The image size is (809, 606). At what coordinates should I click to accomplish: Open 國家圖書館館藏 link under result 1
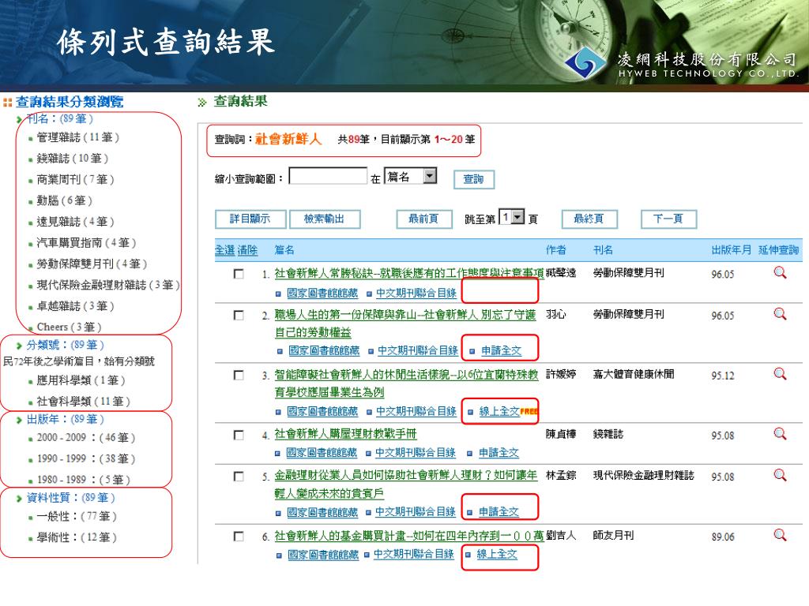point(322,294)
